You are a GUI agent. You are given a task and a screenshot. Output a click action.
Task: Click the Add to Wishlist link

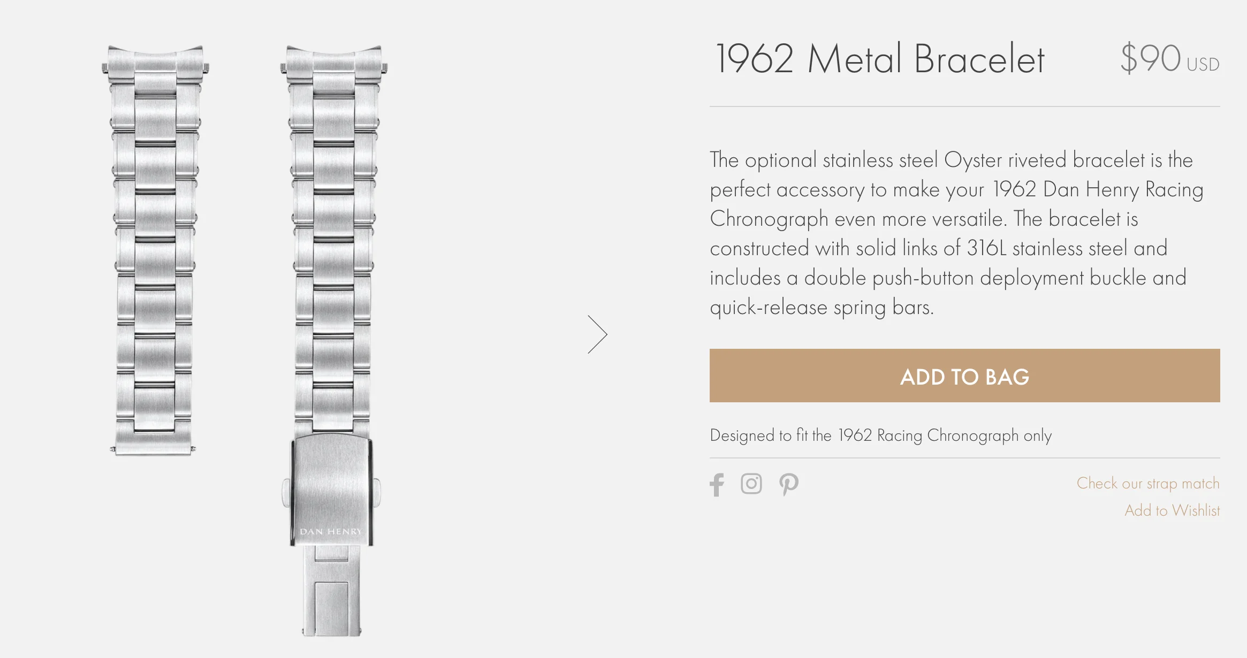point(1172,510)
